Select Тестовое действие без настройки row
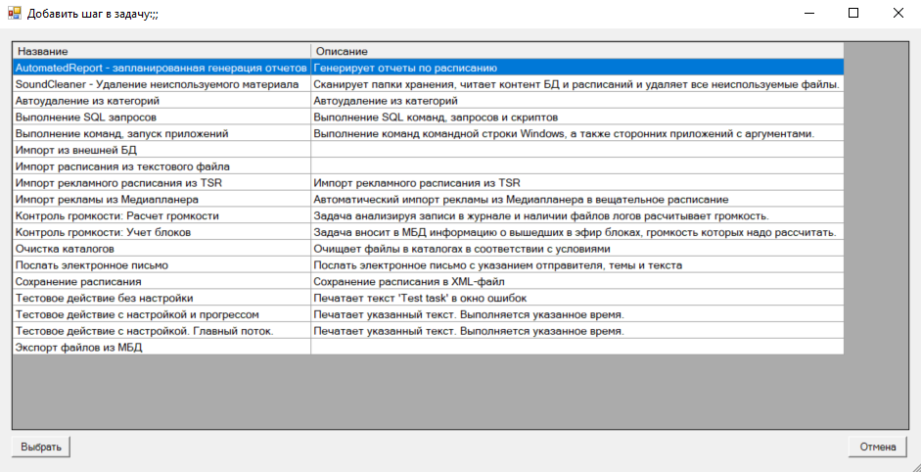921x472 pixels. click(428, 298)
